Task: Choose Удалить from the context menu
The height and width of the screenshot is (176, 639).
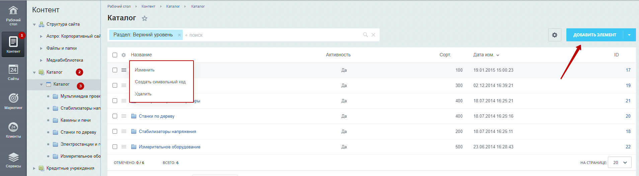Action: [143, 94]
